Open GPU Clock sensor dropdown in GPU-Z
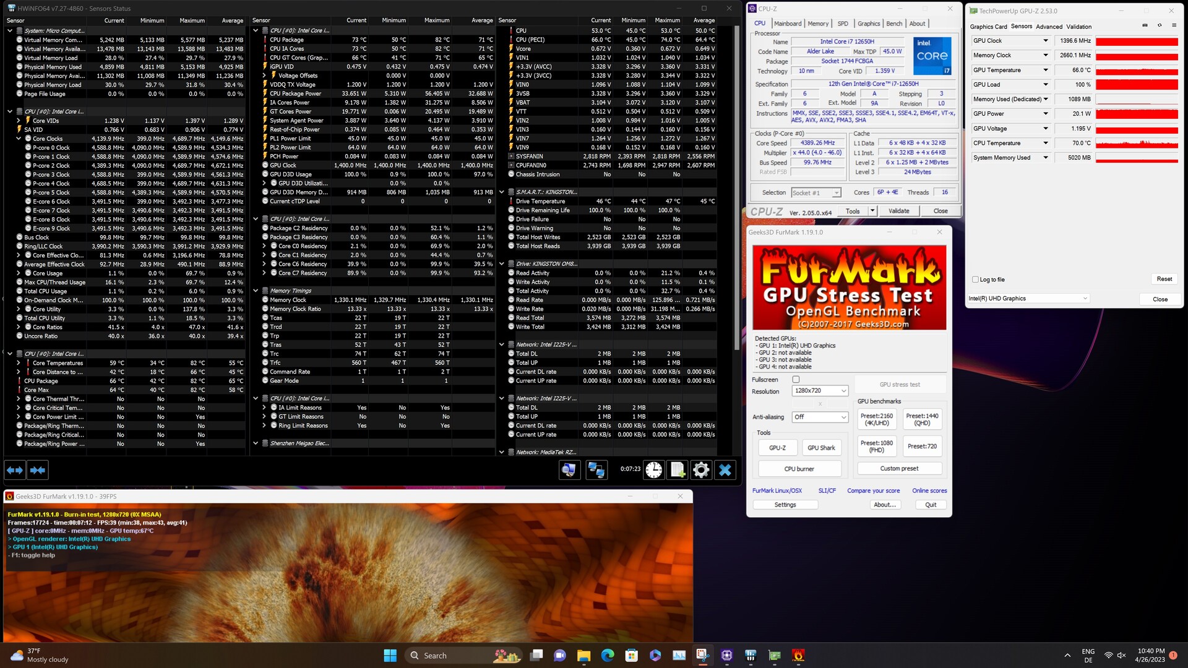The height and width of the screenshot is (668, 1188). click(x=1046, y=41)
